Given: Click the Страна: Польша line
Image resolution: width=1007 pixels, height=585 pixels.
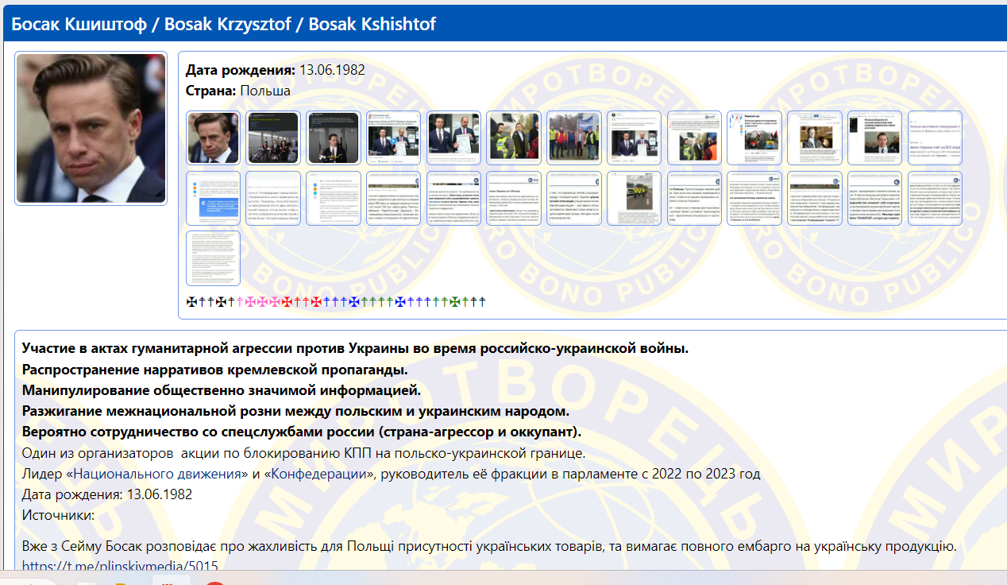Looking at the screenshot, I should [238, 91].
